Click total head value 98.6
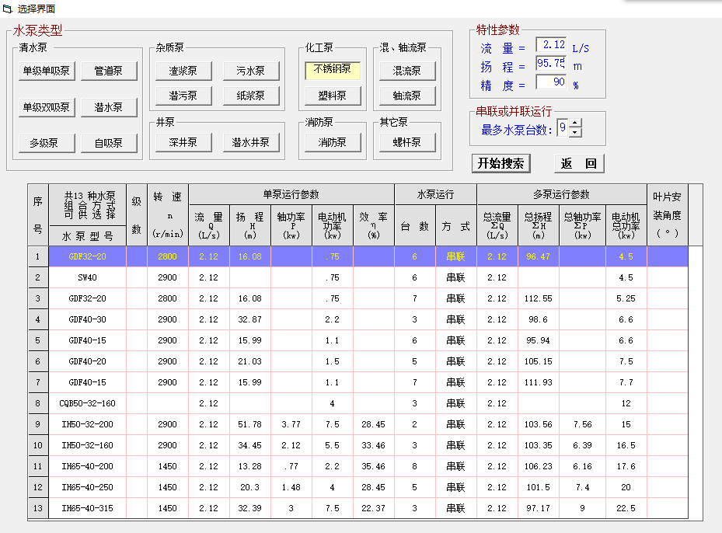722x533 pixels. click(x=539, y=319)
